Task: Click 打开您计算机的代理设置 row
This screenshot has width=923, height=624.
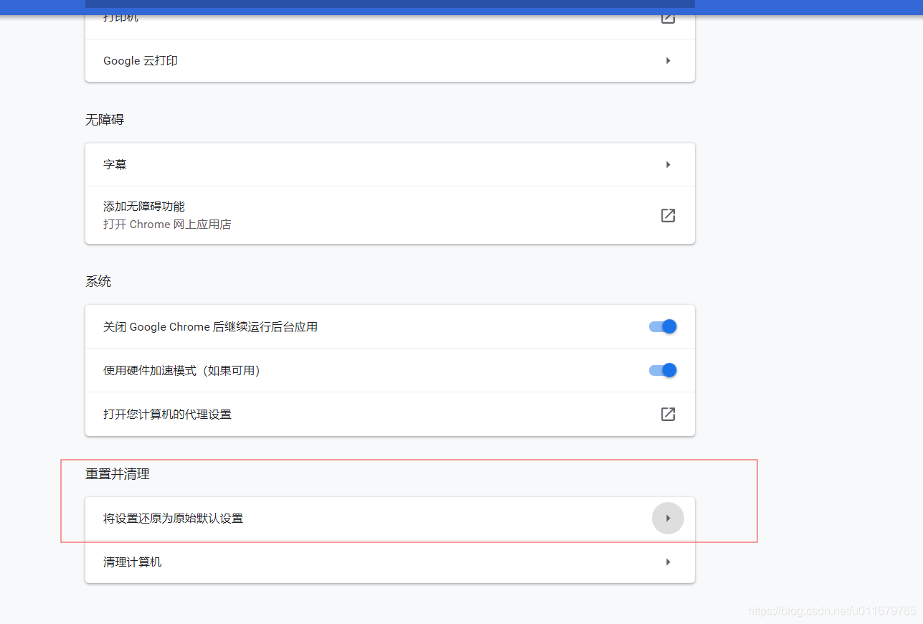Action: [x=390, y=414]
